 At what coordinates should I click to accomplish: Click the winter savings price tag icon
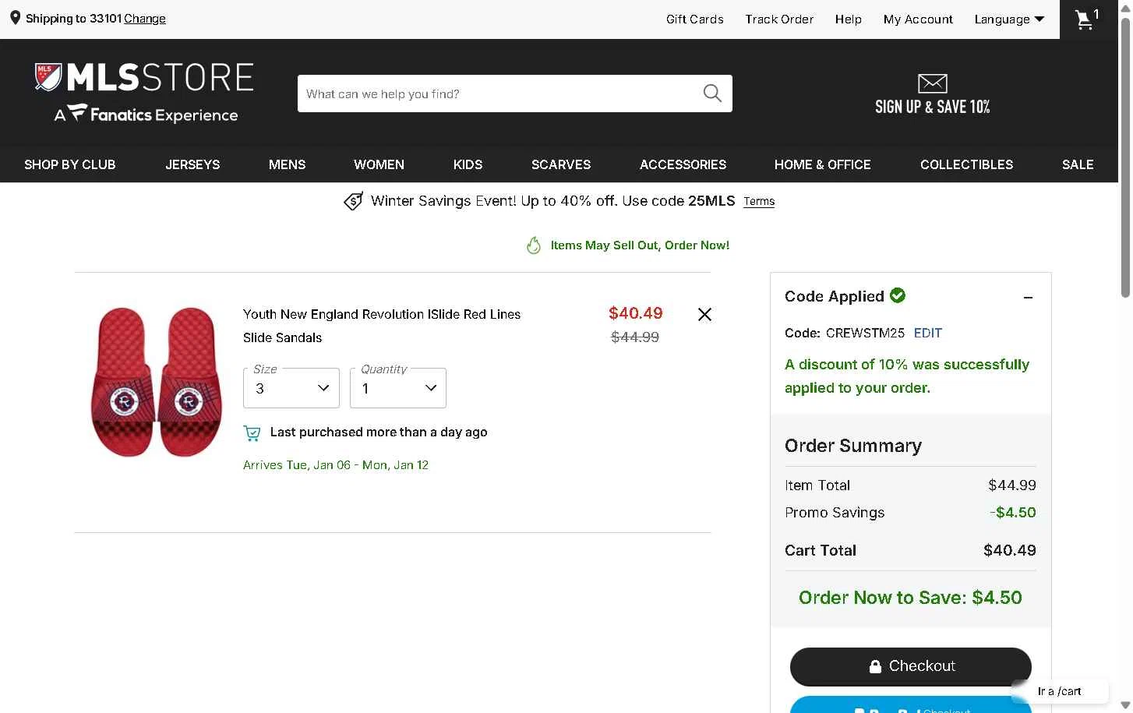[x=354, y=201]
